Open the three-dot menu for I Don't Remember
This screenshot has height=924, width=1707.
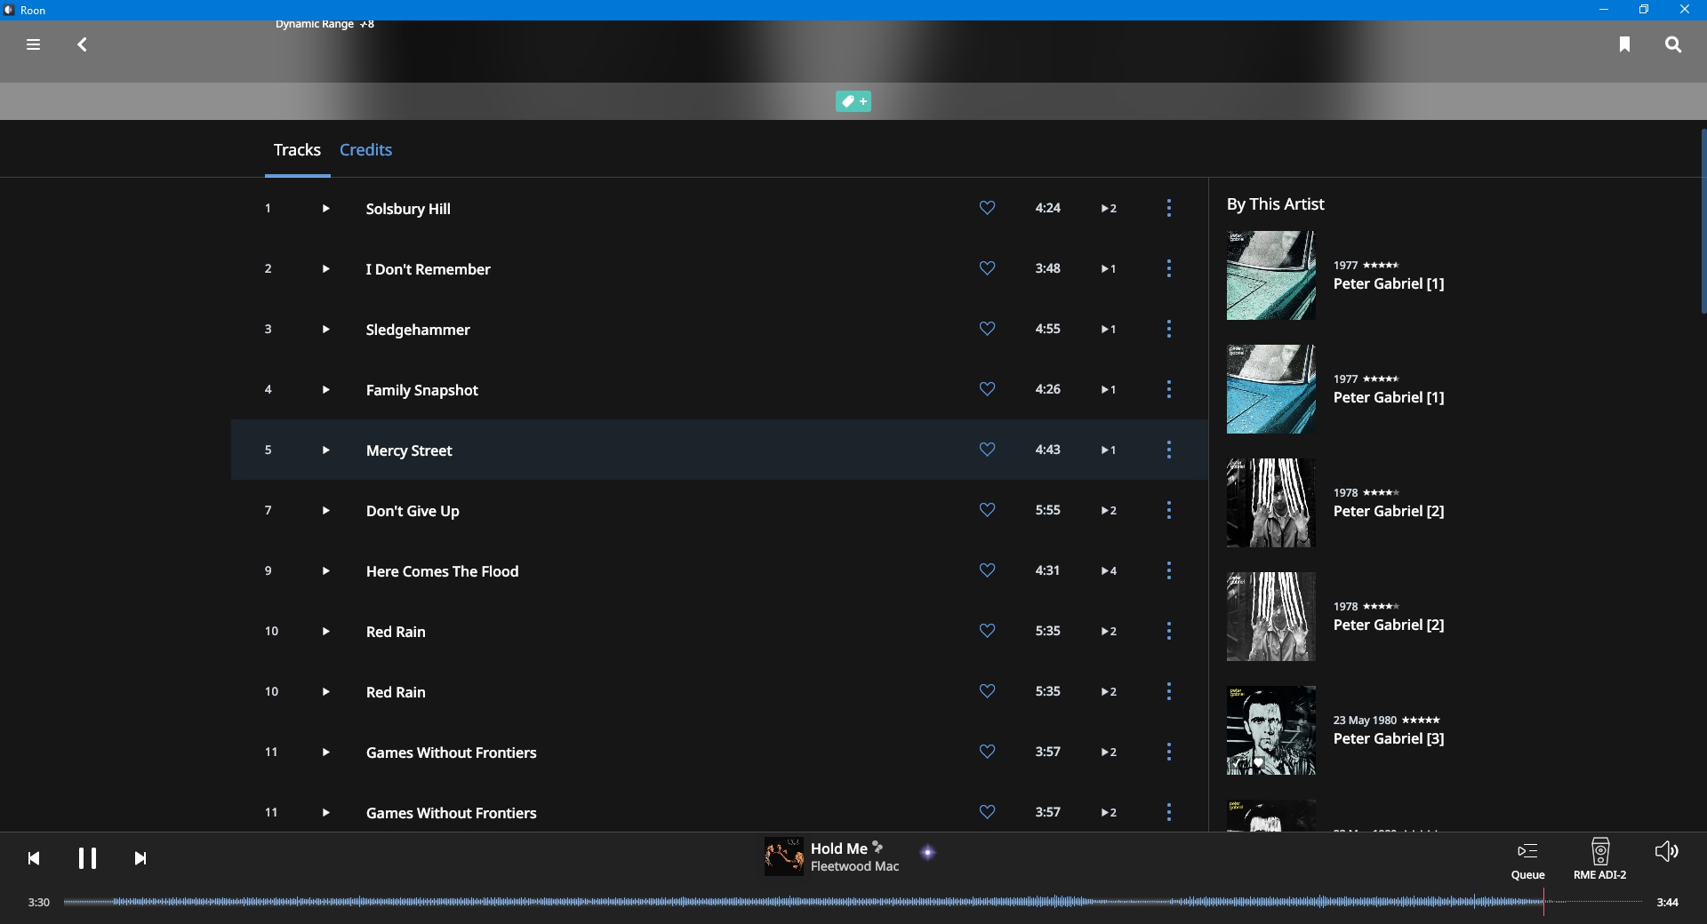1168,268
